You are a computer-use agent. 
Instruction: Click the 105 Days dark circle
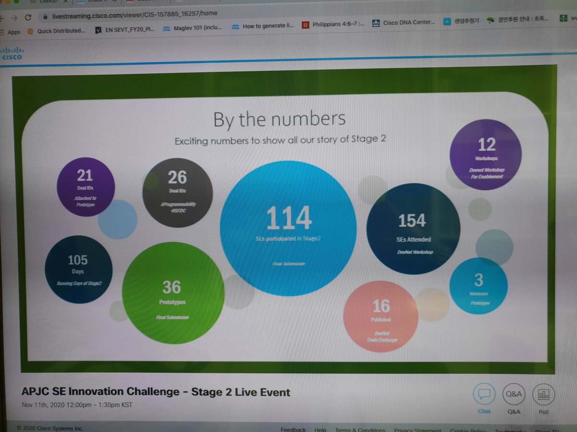78,269
